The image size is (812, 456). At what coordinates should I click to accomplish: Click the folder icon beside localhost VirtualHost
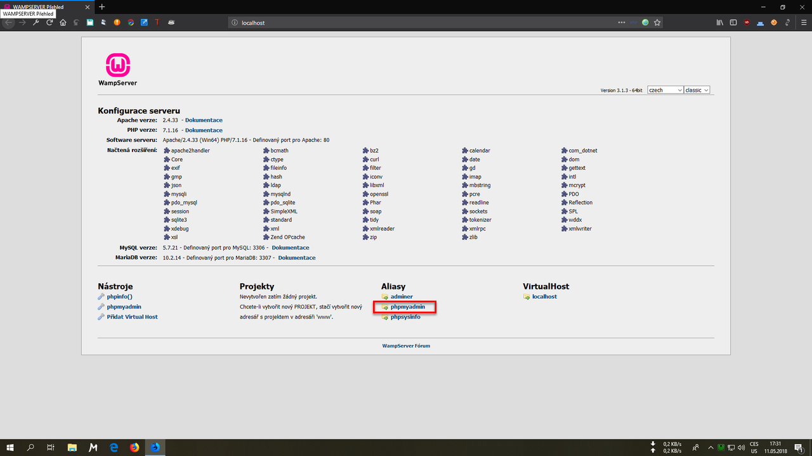coord(527,296)
